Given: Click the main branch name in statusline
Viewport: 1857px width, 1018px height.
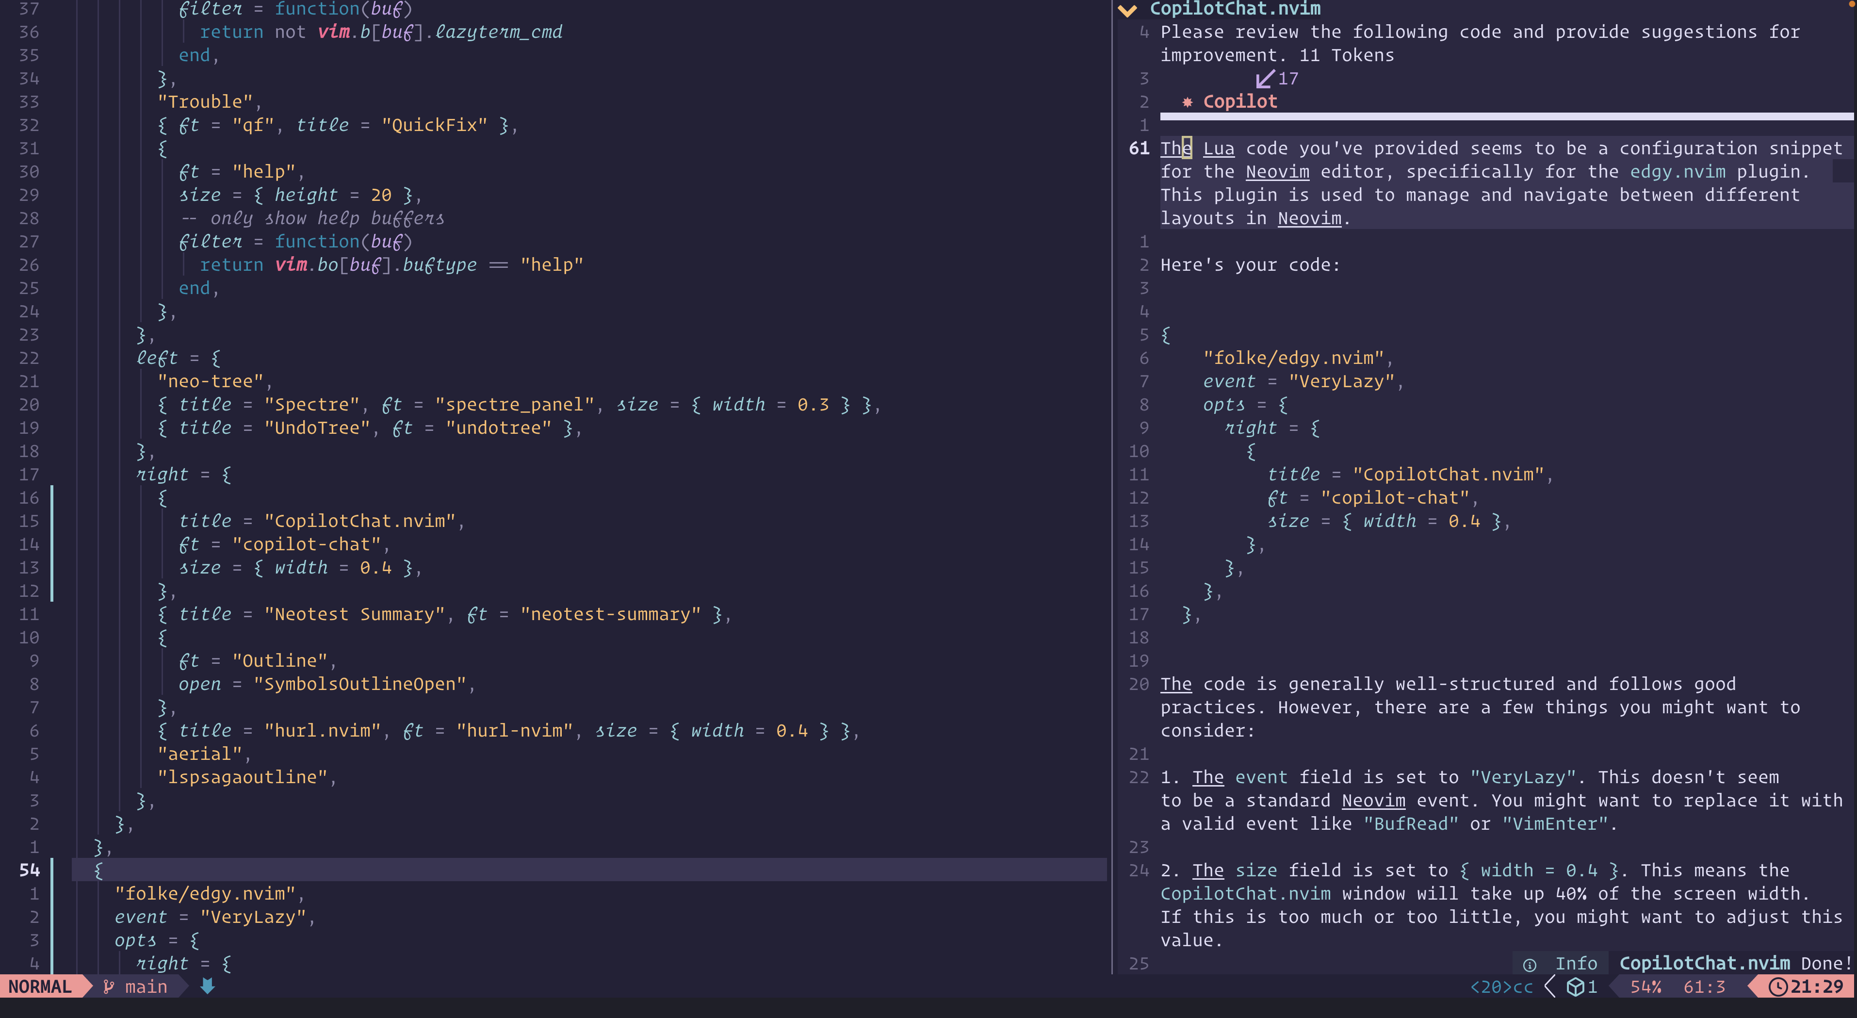Looking at the screenshot, I should [x=146, y=986].
